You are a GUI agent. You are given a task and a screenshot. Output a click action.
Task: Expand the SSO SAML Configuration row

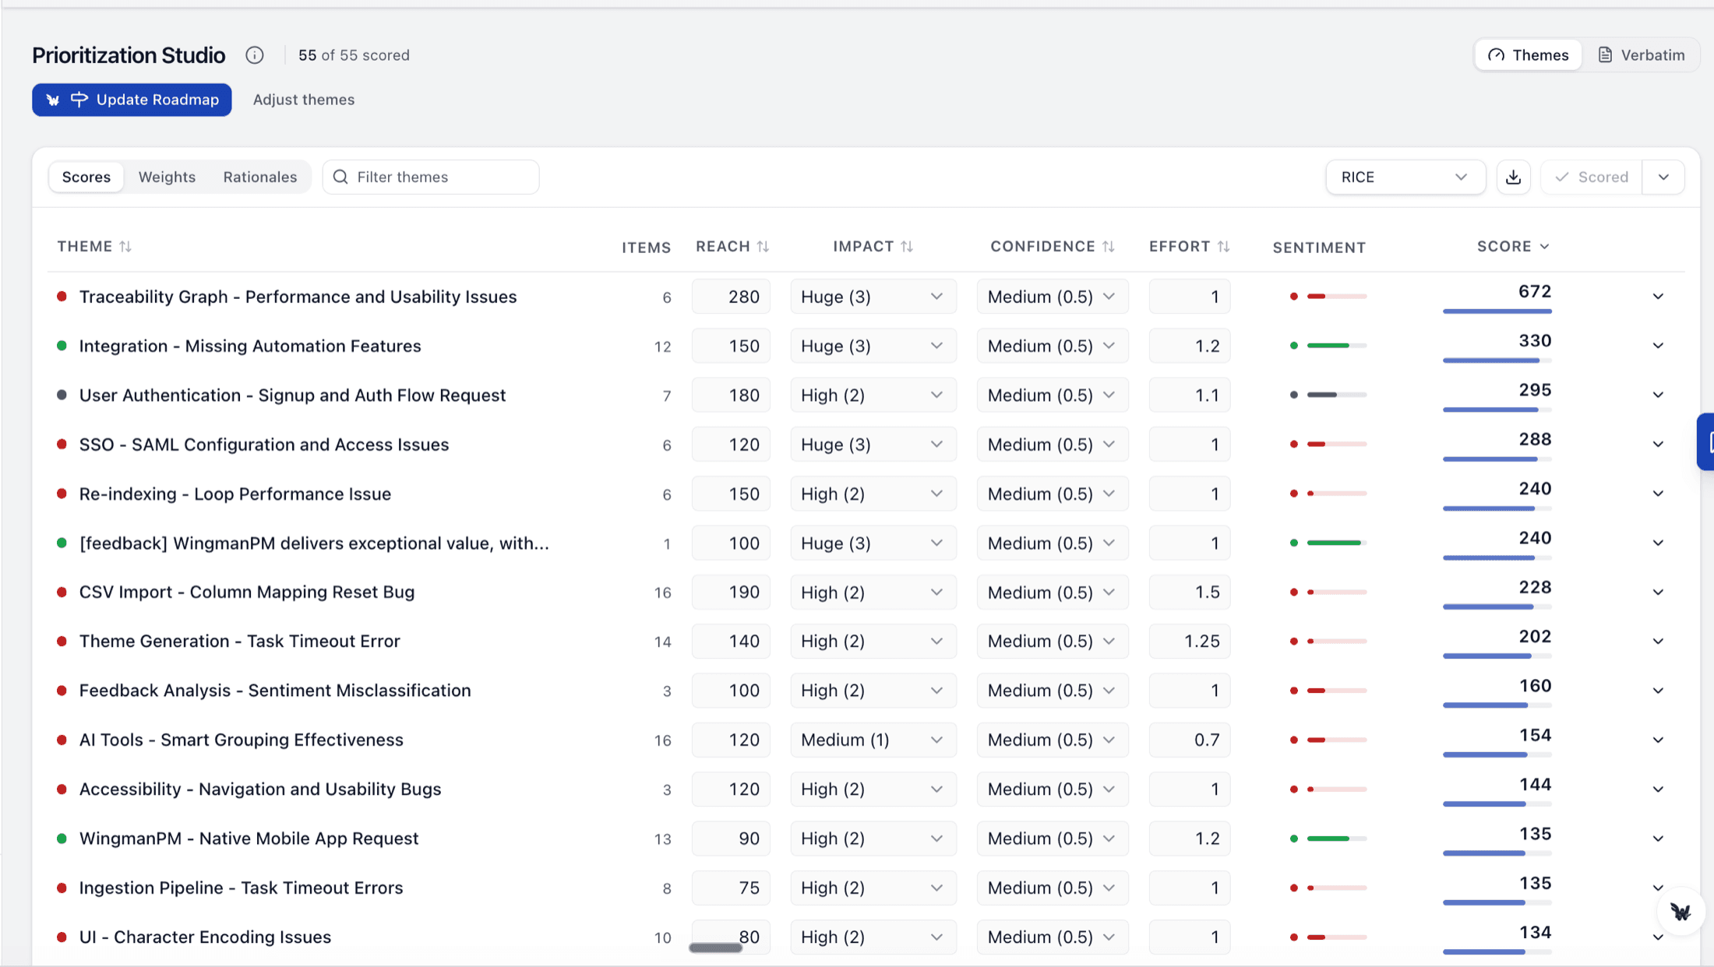coord(1658,445)
